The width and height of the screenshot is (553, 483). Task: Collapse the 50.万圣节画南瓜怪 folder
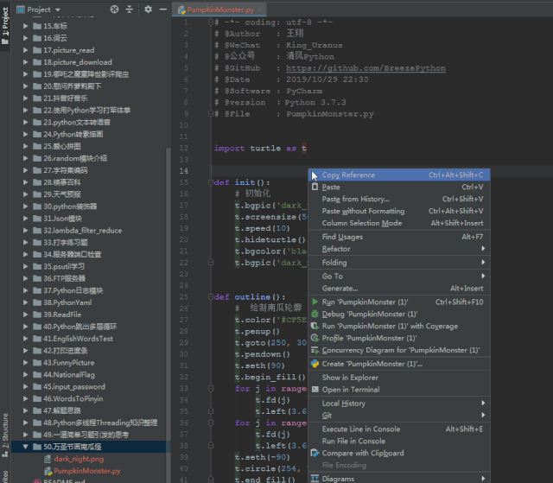(25, 447)
